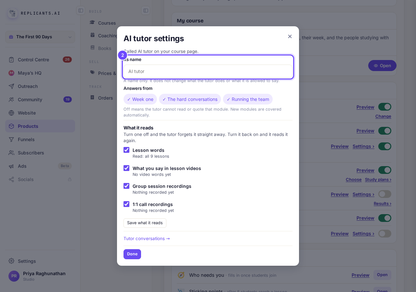Click the Orders receipt icon
The height and width of the screenshot is (292, 416).
pyautogui.click(x=92, y=97)
